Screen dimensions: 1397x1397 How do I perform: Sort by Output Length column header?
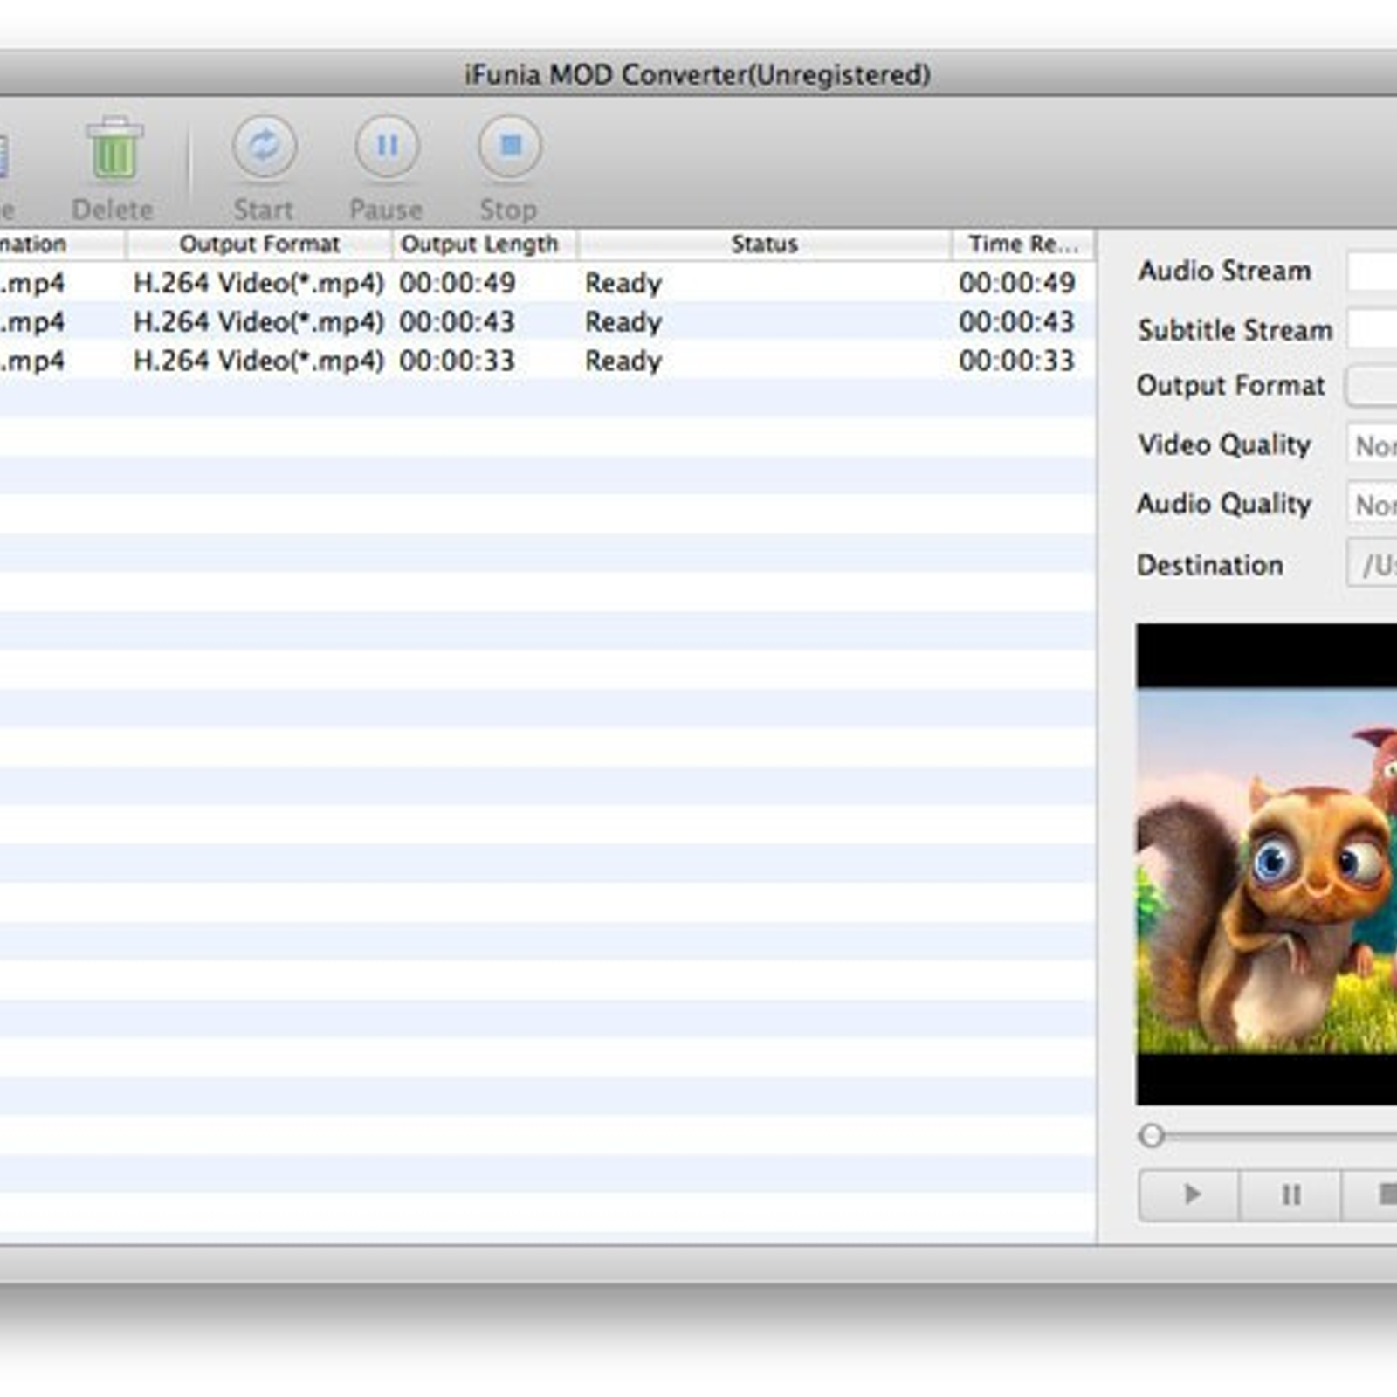pos(479,244)
